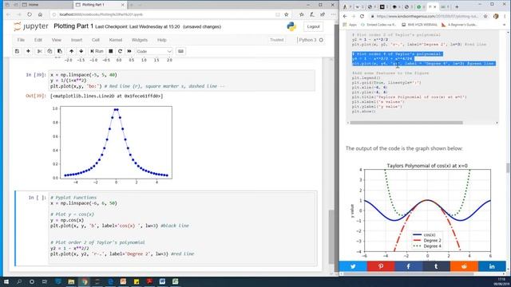The image size is (511, 287).
Task: Open the Apps bookmark in Chrome
Action: click(x=350, y=25)
